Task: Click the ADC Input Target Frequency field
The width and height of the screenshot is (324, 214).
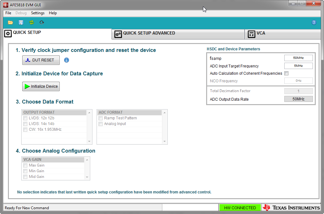Action: tap(298, 66)
